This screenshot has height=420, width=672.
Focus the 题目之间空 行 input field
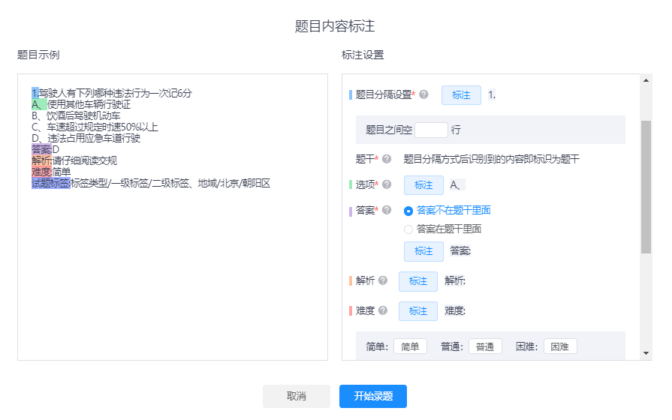[431, 130]
